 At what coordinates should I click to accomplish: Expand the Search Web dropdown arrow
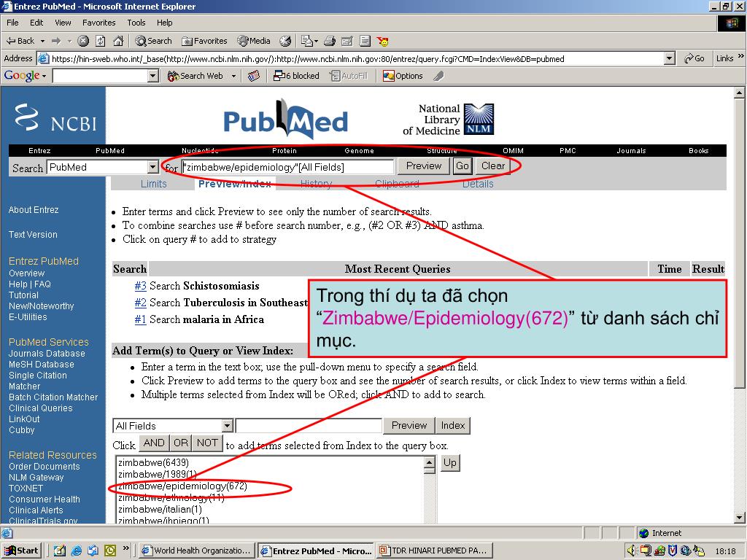point(233,76)
